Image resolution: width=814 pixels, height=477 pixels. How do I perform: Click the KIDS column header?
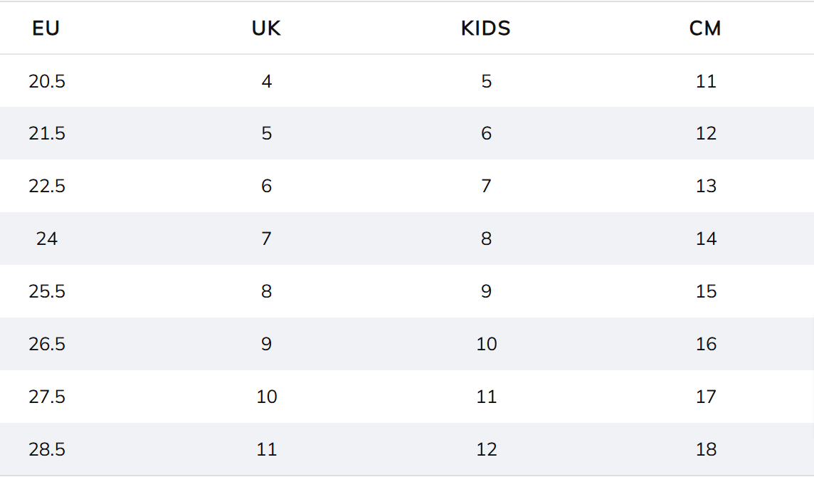pyautogui.click(x=486, y=28)
